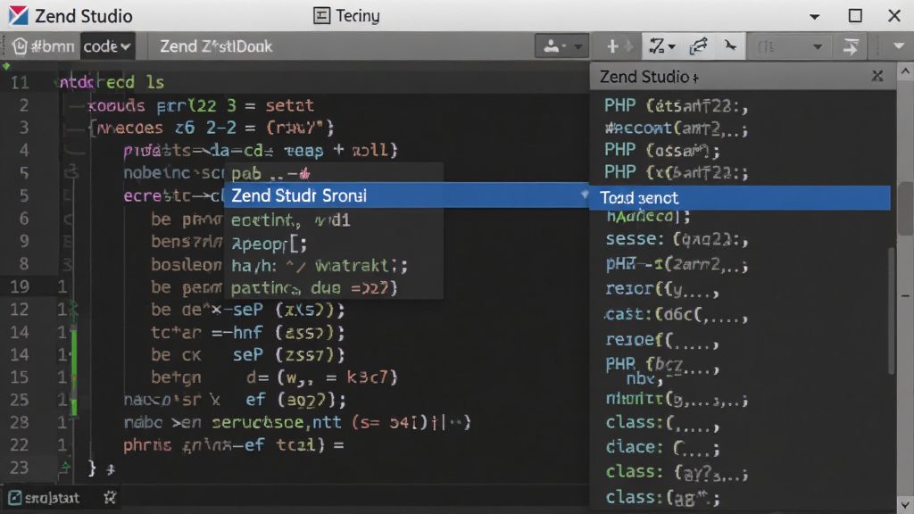Select the highlighted Zend Studr Sronai suggestion
The height and width of the screenshot is (514, 914).
point(407,195)
